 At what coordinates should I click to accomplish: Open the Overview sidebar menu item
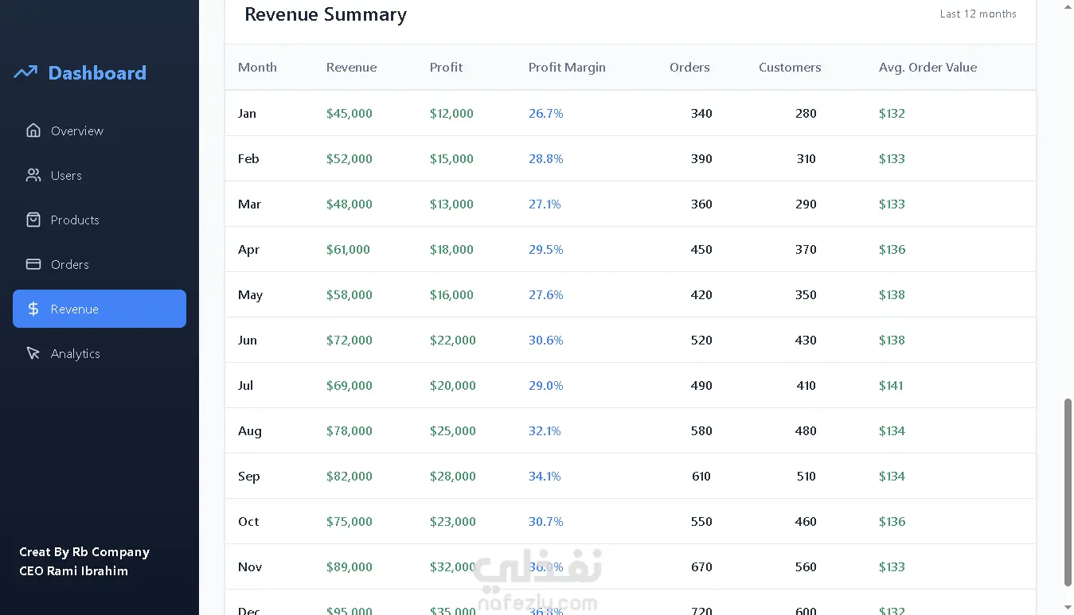(76, 130)
